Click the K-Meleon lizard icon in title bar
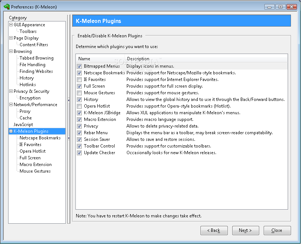The image size is (301, 244). coord(7,7)
